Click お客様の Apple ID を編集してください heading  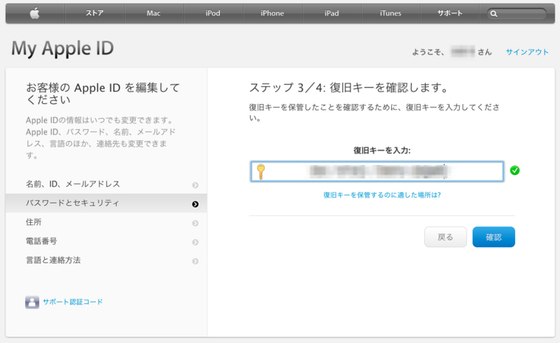103,94
